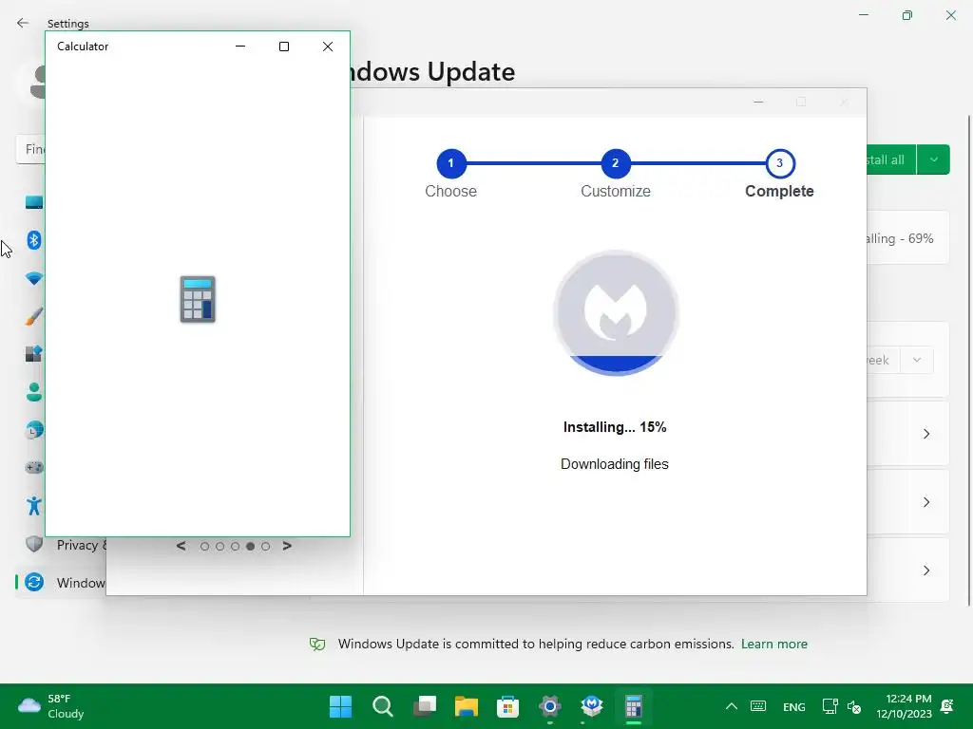Open Privacy shield icon in sidebar
This screenshot has height=729, width=973.
pos(34,544)
